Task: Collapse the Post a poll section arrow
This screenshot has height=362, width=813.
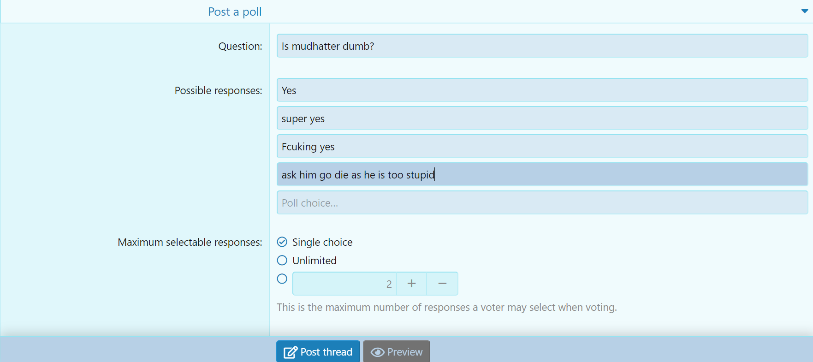Action: (804, 11)
